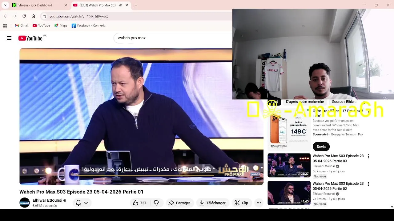
Task: Click the video title Partie 01
Action: [x=81, y=192]
